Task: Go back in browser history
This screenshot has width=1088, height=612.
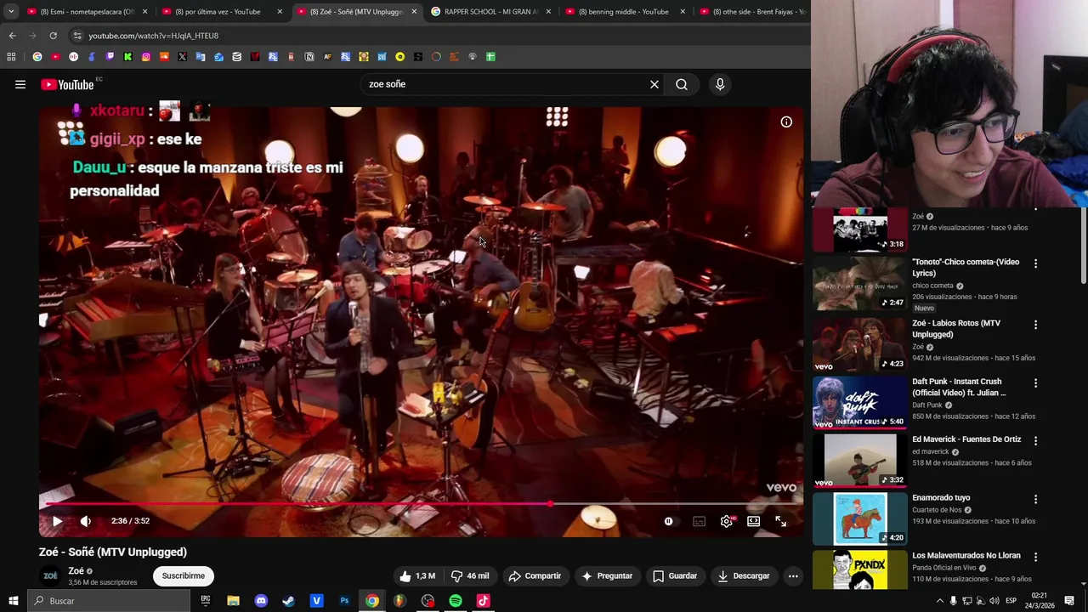Action: pos(12,36)
